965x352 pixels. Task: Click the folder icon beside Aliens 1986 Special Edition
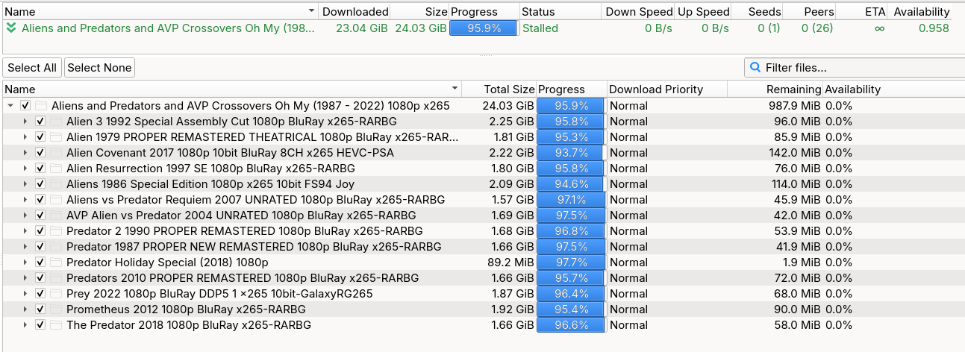56,184
